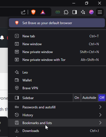Set Sidebar to On
This screenshot has width=106, height=137.
pos(77,98)
